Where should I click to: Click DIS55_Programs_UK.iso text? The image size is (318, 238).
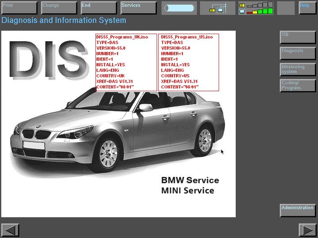(x=122, y=37)
